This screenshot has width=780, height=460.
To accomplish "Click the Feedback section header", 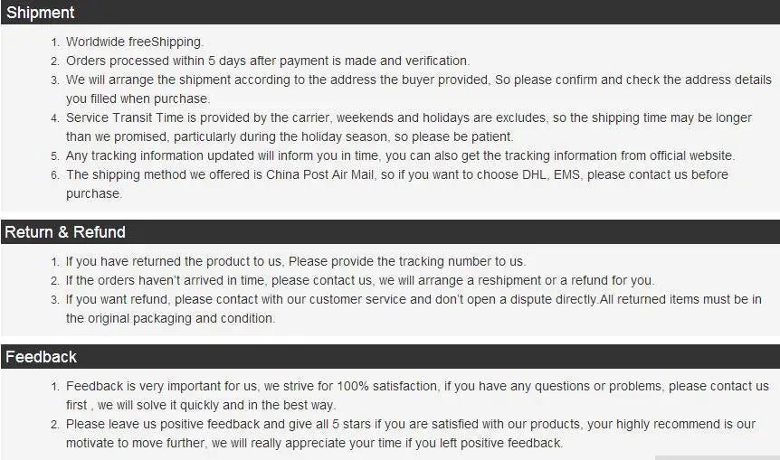I will point(42,357).
